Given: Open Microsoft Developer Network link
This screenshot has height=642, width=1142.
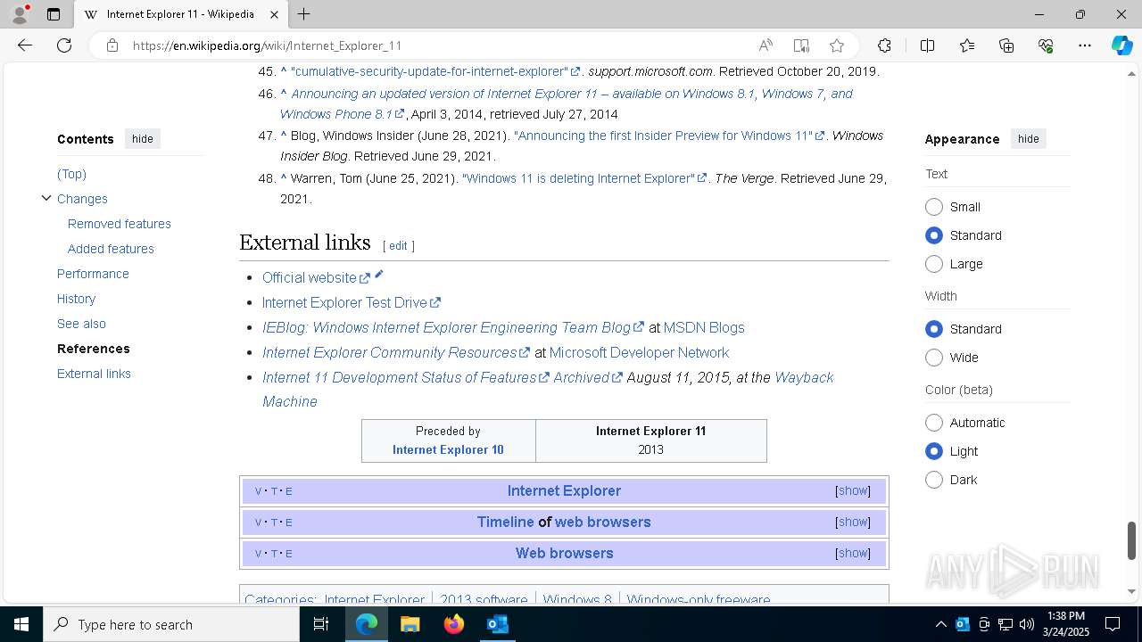Looking at the screenshot, I should click(x=639, y=353).
